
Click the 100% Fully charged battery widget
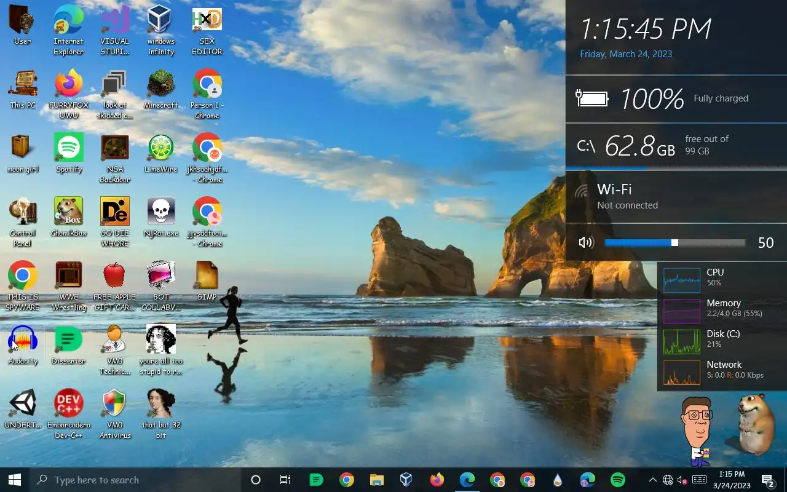point(676,98)
